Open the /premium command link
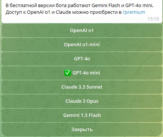The image size is (163, 137). pos(134,12)
